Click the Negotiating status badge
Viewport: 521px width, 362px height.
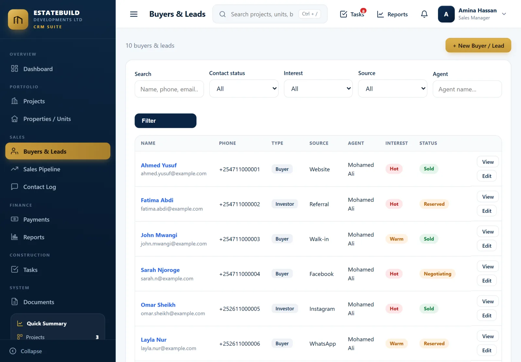pyautogui.click(x=437, y=274)
